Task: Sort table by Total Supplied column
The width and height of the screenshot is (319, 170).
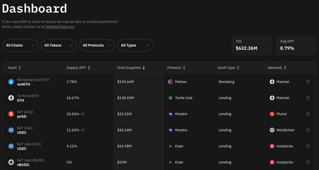Action: click(131, 68)
